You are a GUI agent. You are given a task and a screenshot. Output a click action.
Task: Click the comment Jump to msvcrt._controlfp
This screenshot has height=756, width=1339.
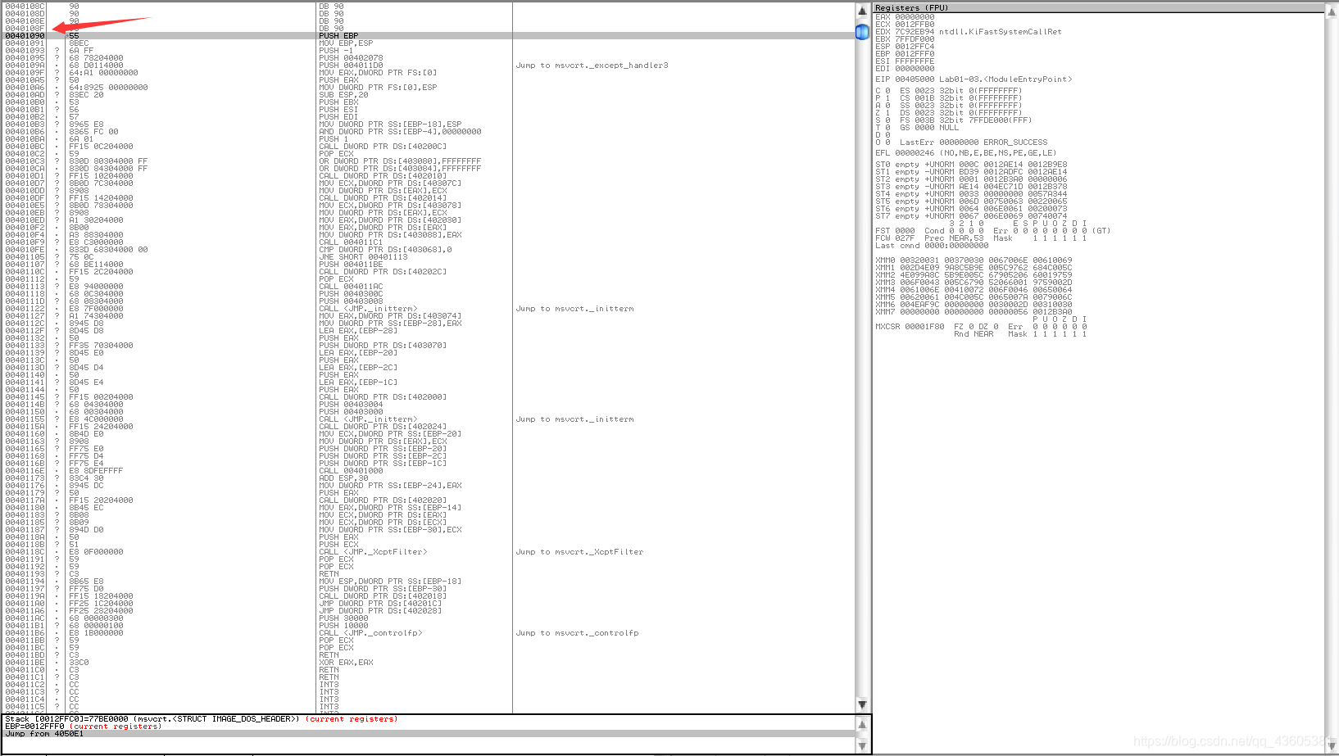(577, 633)
